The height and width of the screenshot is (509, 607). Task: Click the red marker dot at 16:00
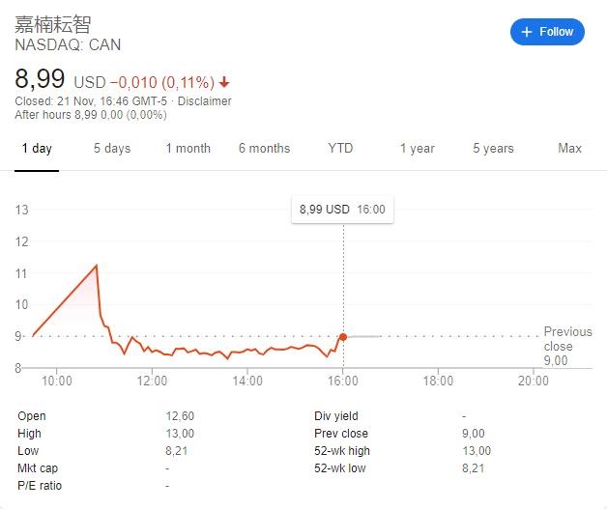pos(343,336)
